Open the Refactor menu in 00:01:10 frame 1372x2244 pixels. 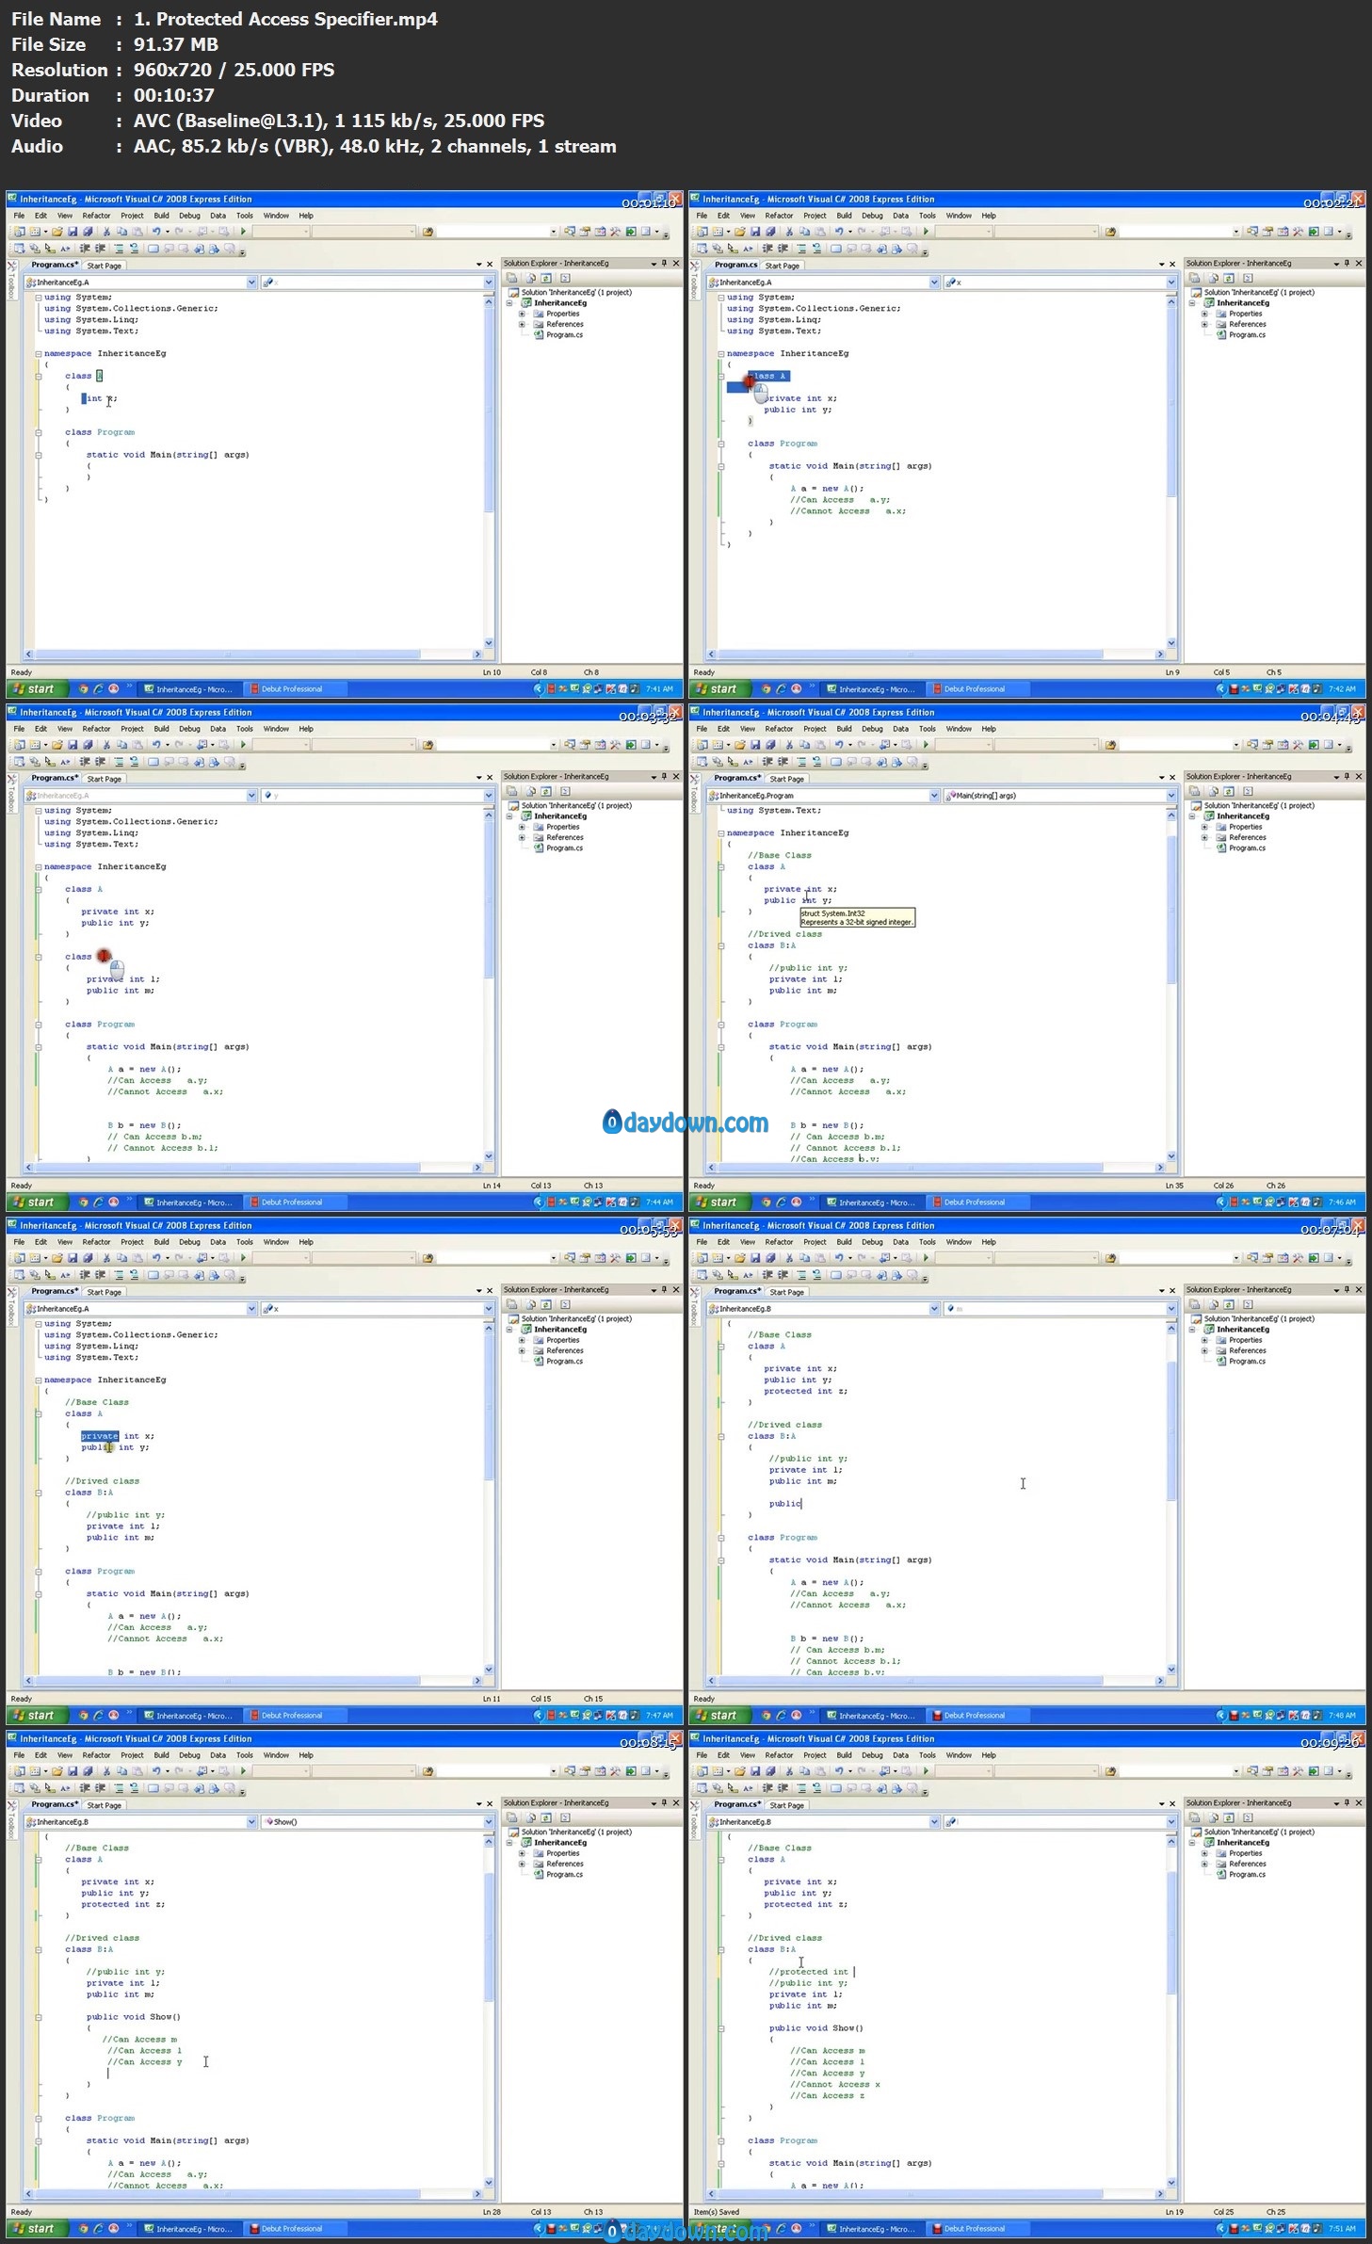[x=96, y=216]
